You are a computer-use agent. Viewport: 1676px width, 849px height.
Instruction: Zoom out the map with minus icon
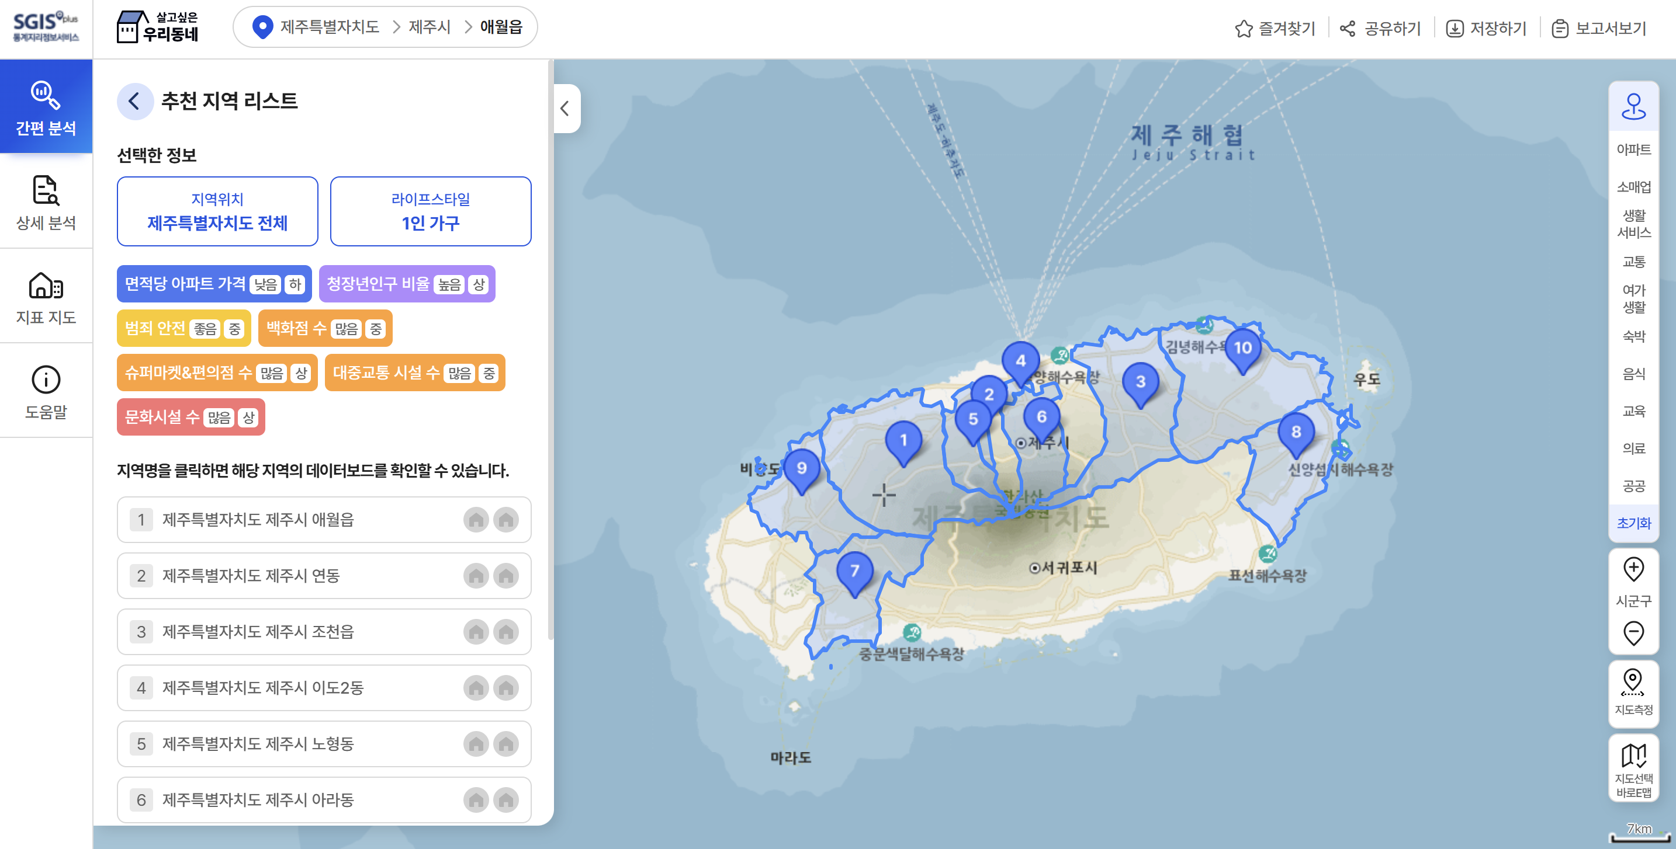coord(1633,632)
